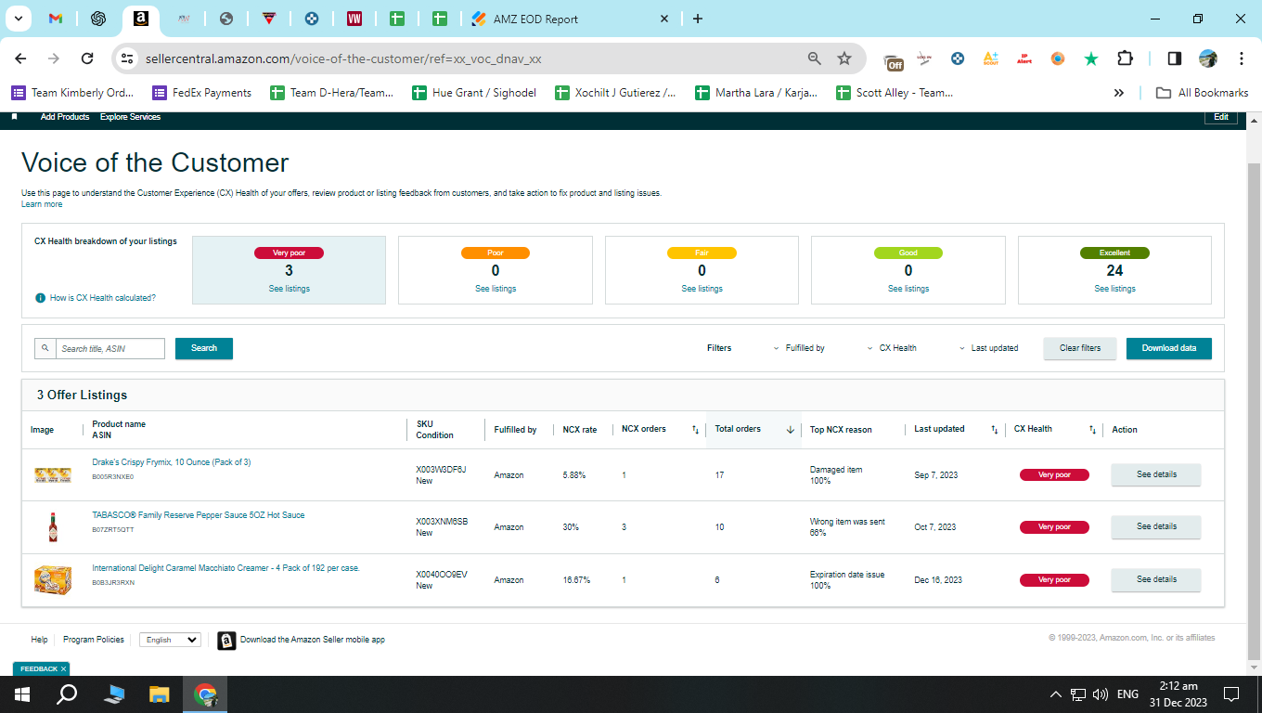
Task: Open the Chrome profile avatar
Action: [x=1208, y=58]
